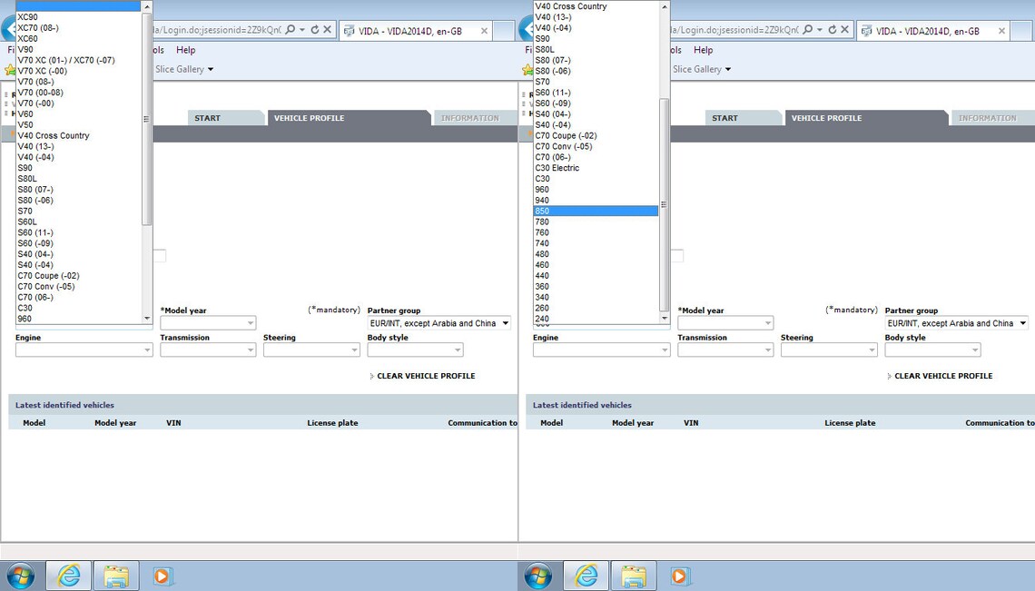Open Model year dropdown in right window
This screenshot has height=591, width=1035.
725,323
